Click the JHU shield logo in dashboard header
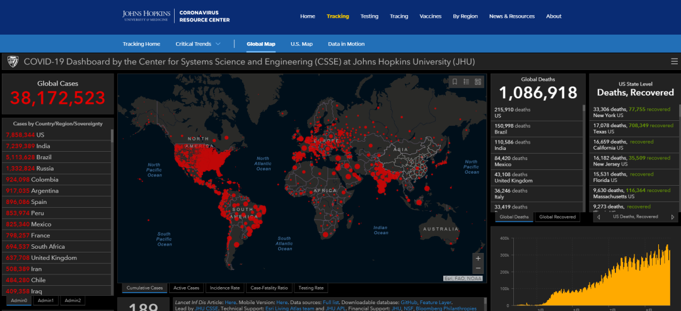681x311 pixels. coord(13,62)
